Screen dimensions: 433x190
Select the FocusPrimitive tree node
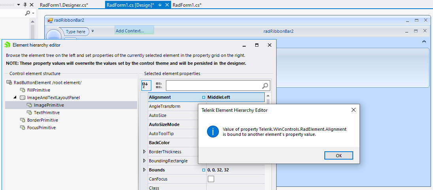click(41, 128)
